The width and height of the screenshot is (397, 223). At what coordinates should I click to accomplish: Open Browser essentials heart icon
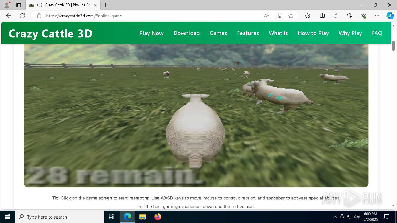(364, 16)
